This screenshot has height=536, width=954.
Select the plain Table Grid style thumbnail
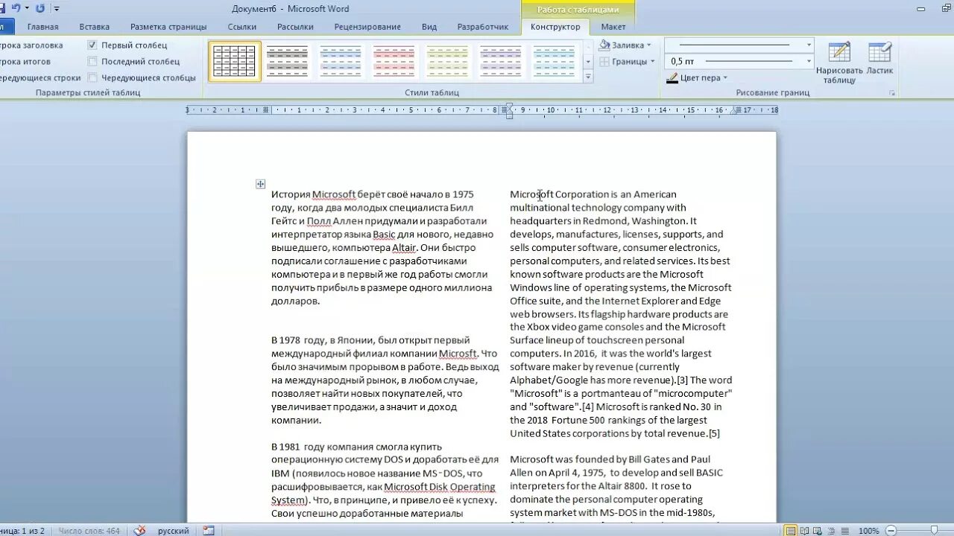[234, 61]
